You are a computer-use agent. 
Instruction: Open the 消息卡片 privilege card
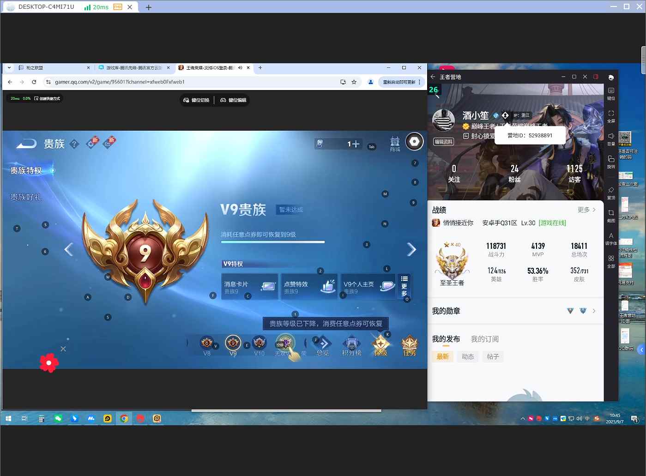click(250, 287)
